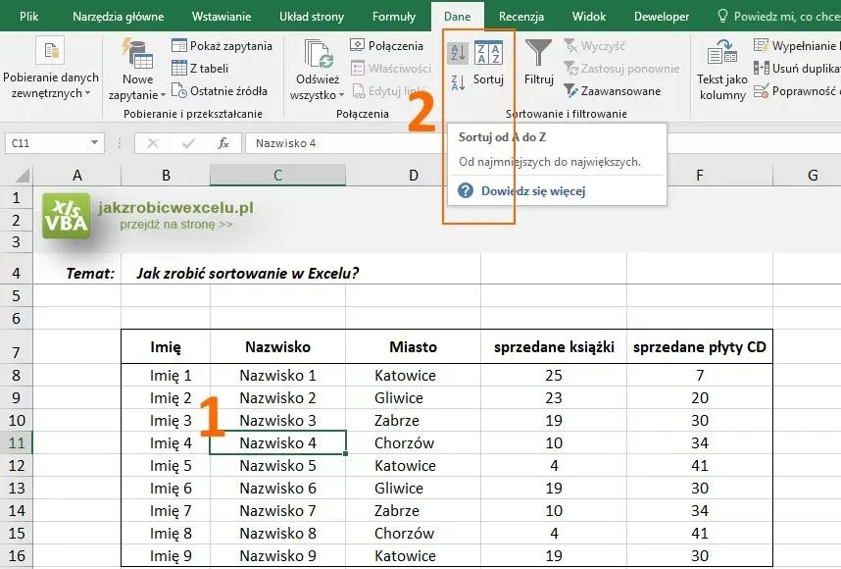The height and width of the screenshot is (569, 841).
Task: Click jakzrobicwexcelu.pl site link
Action: (x=175, y=208)
